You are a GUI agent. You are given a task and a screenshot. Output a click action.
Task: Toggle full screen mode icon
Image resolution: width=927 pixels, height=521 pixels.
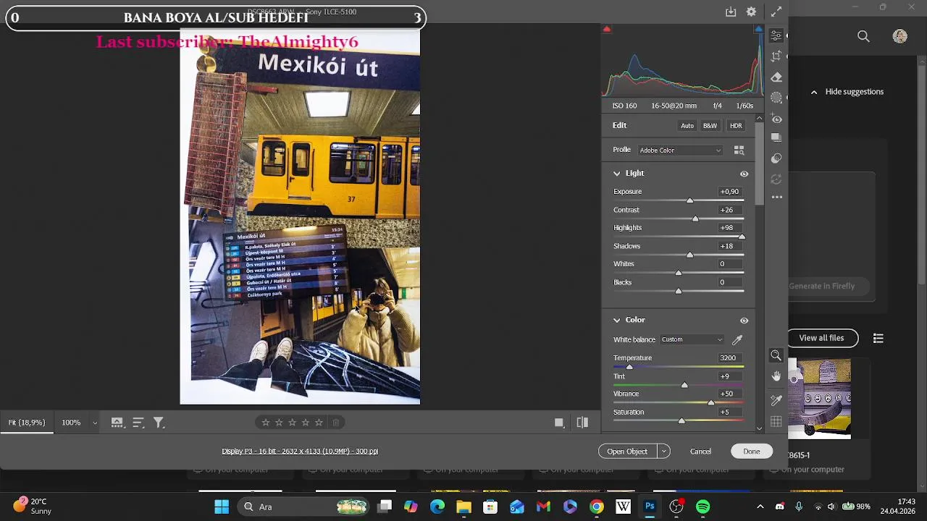coord(776,12)
